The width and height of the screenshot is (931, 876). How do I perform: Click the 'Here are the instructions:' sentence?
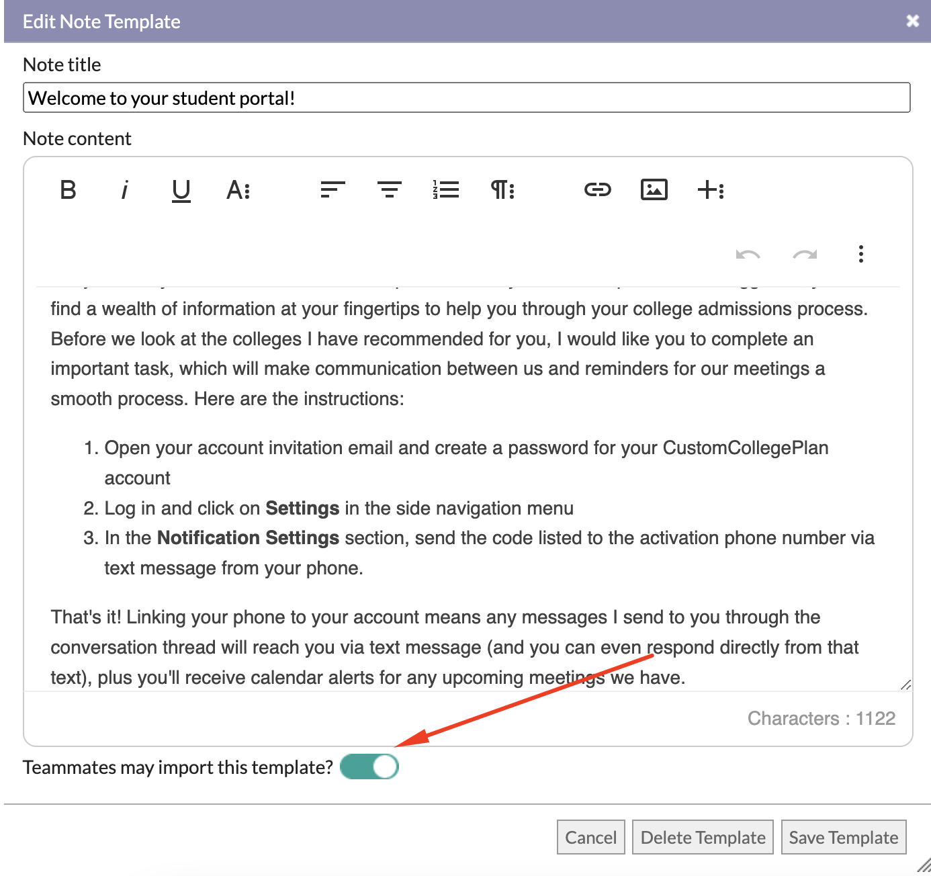tap(299, 398)
